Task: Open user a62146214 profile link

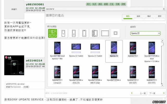Action: [34, 61]
